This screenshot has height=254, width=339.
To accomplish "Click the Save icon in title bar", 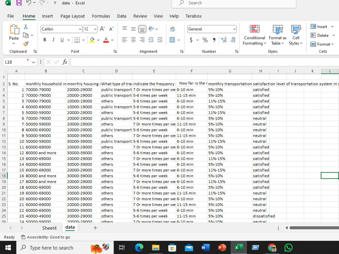I will (x=19, y=3).
